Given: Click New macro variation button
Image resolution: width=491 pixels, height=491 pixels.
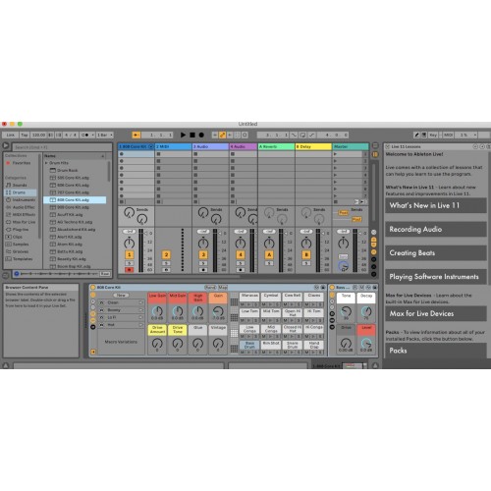Looking at the screenshot, I should (121, 295).
